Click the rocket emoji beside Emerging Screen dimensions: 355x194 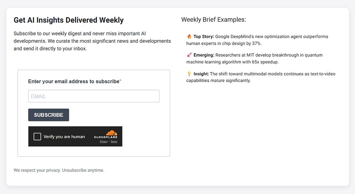pyautogui.click(x=188, y=55)
